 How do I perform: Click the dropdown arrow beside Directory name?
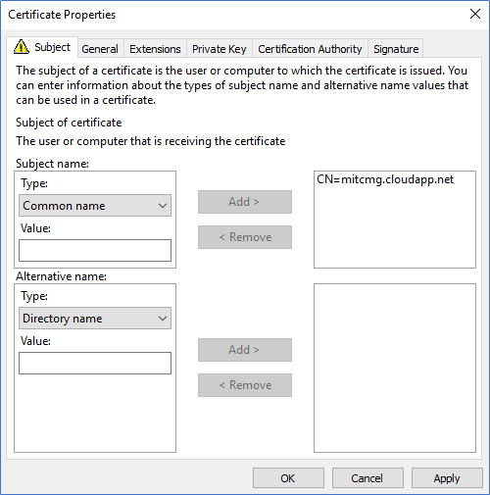click(163, 319)
